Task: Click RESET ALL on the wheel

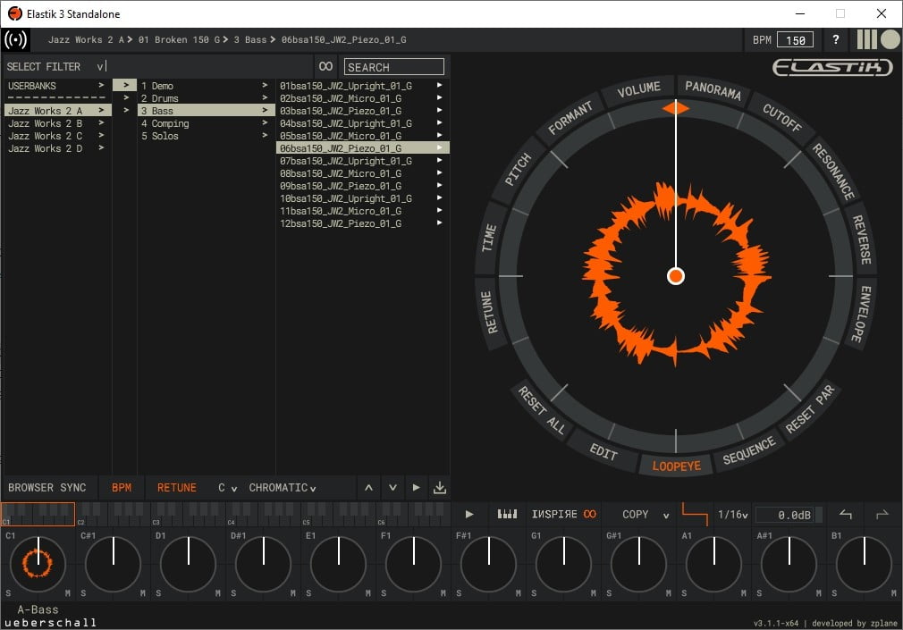Action: (541, 409)
